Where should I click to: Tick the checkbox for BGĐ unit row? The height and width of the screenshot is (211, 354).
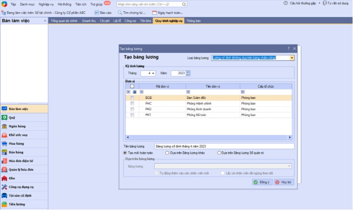132,98
